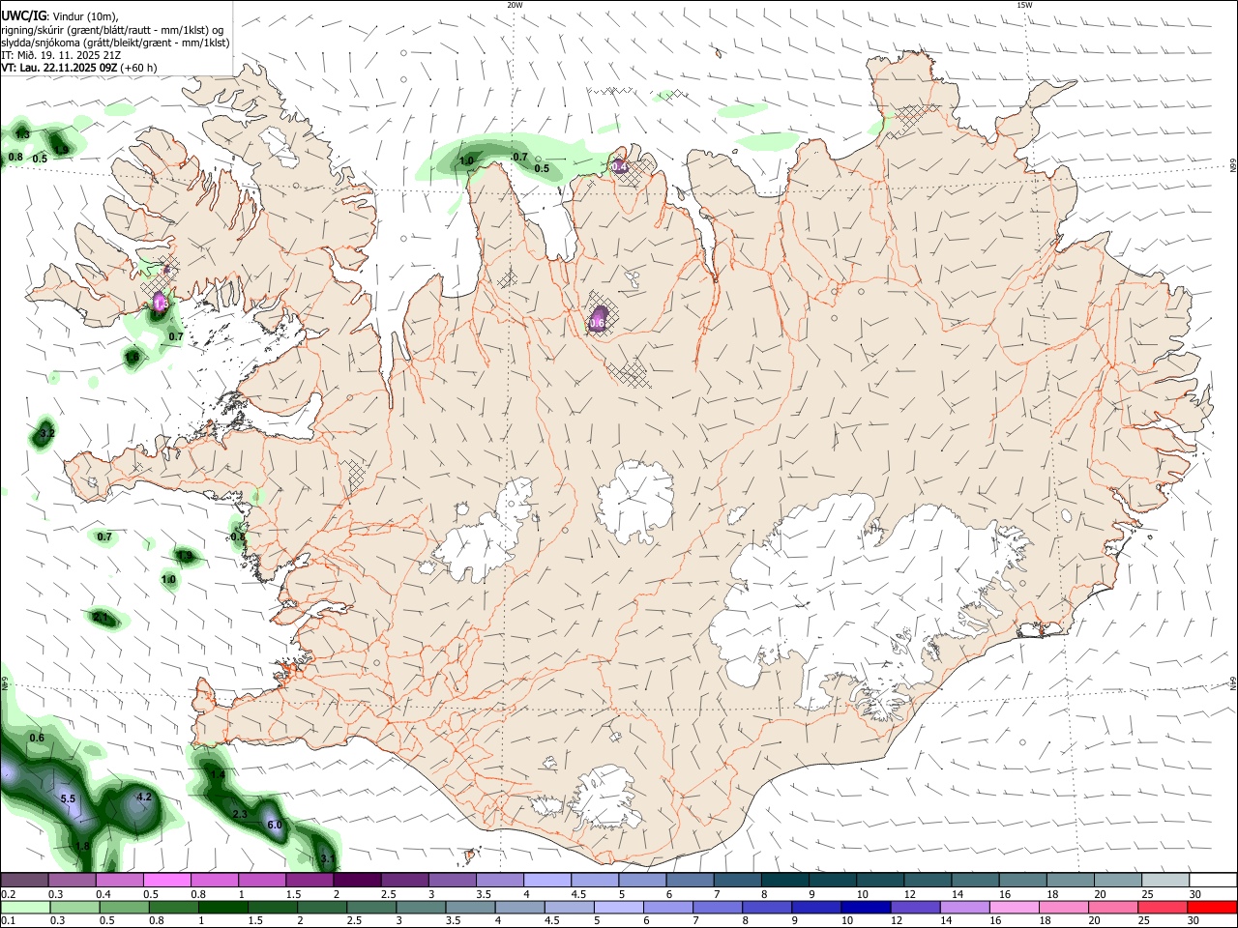1238x928 pixels.
Task: Click the 'IT: Mið. 19. 11. 2025 21Z' line
Action: click(x=61, y=55)
